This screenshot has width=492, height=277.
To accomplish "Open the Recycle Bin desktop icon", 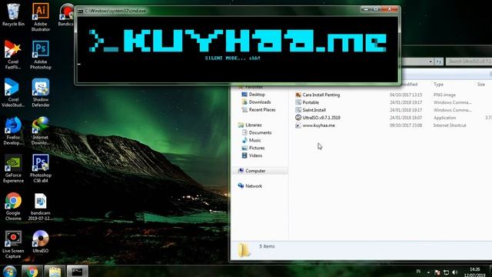I will [13, 15].
